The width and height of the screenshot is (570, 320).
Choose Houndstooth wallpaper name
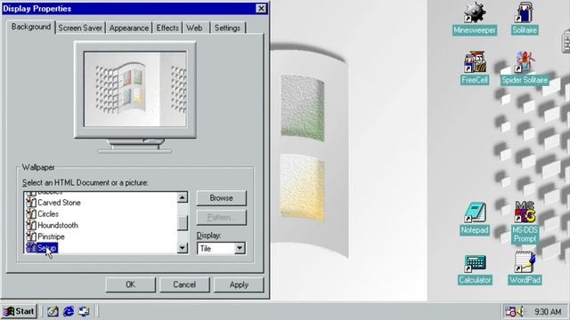click(x=58, y=225)
